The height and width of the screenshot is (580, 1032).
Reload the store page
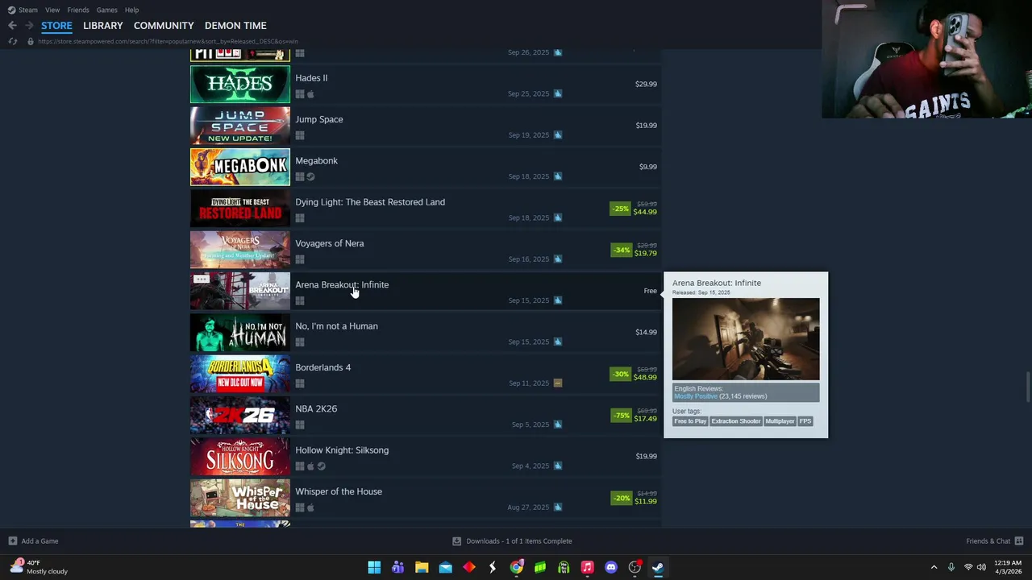pyautogui.click(x=13, y=41)
